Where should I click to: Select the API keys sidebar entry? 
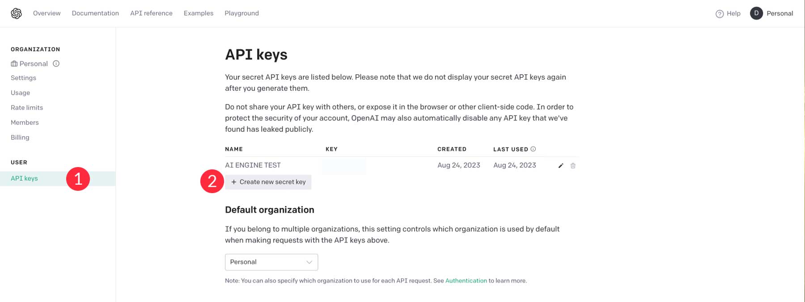coord(24,178)
